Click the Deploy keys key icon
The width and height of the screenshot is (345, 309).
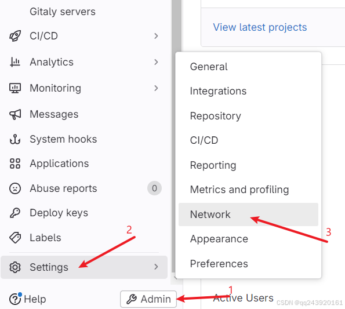click(15, 213)
